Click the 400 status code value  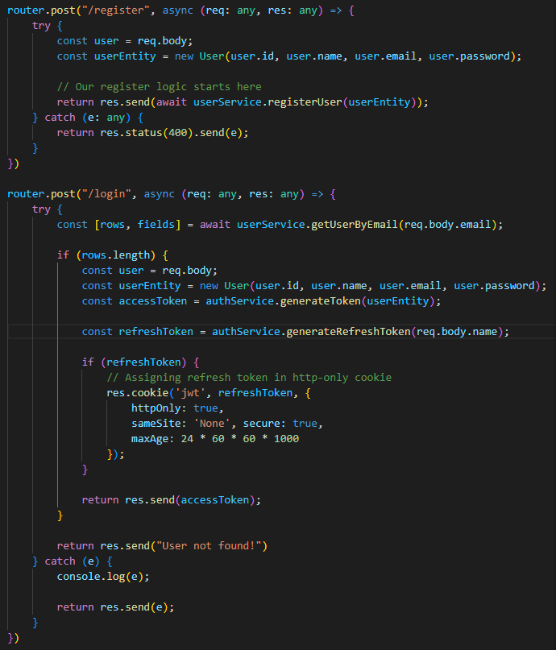tap(177, 133)
